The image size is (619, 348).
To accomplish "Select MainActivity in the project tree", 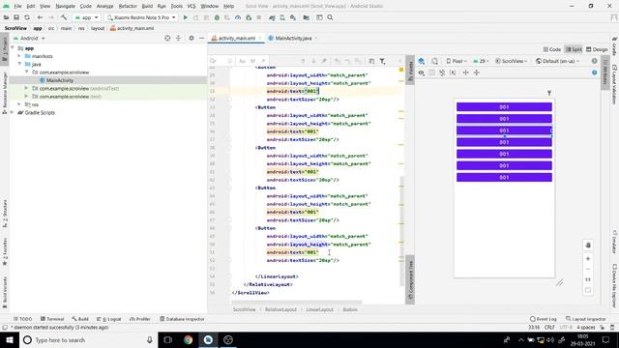I will click(60, 80).
